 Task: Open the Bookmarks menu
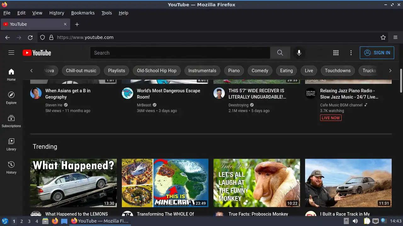(83, 13)
